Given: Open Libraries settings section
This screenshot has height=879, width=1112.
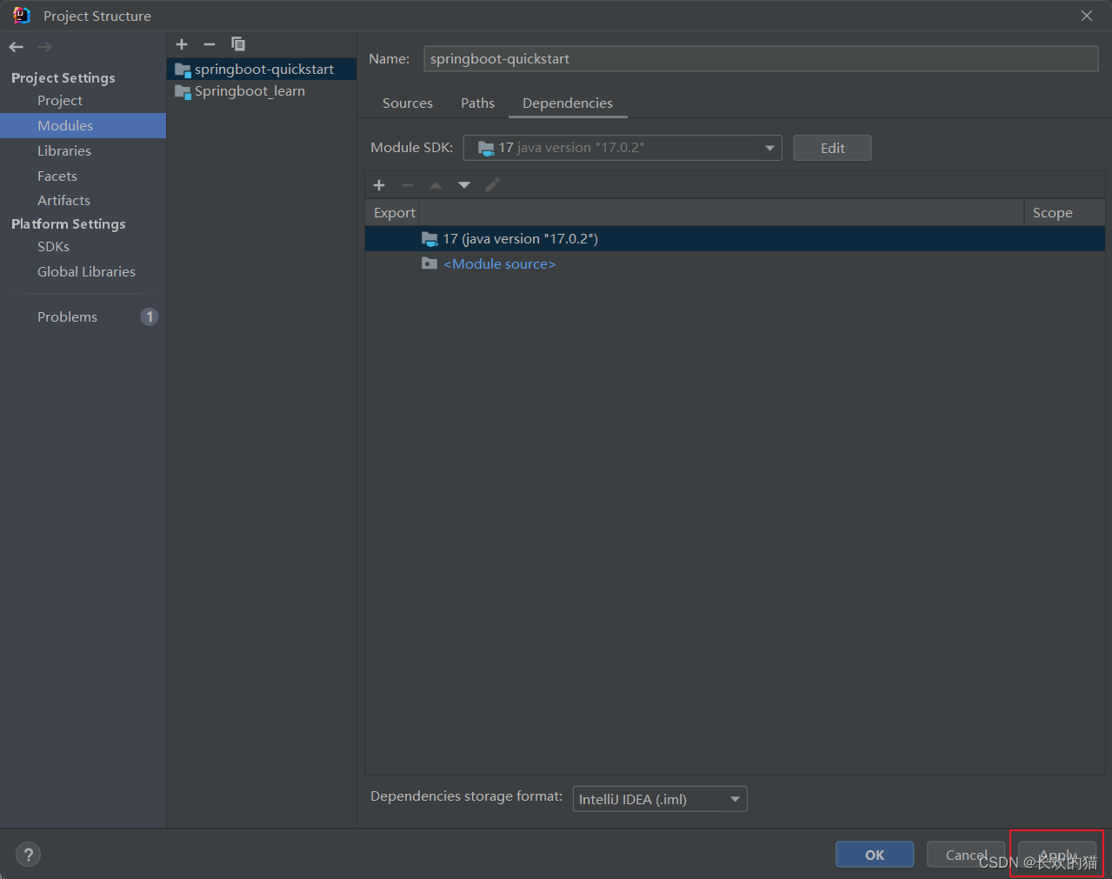Looking at the screenshot, I should [x=64, y=151].
